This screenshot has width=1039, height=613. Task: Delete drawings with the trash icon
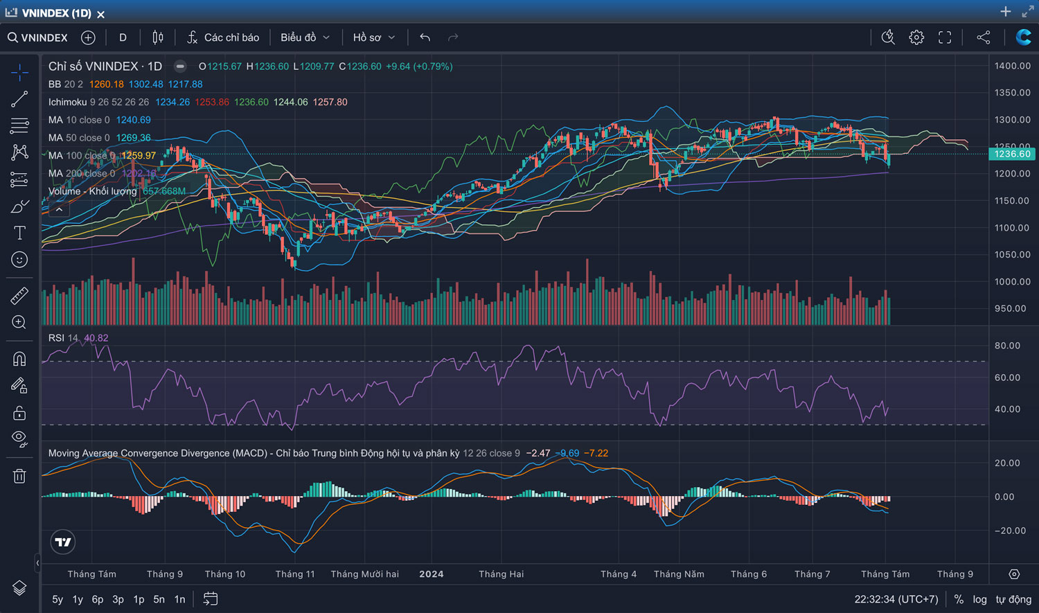19,476
